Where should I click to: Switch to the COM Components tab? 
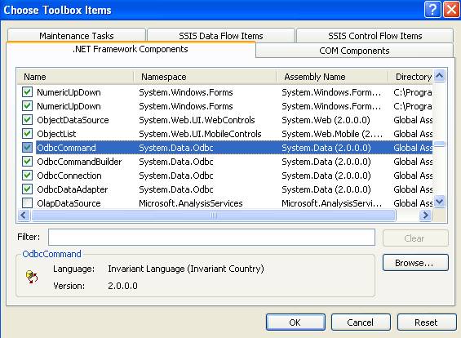coord(354,51)
